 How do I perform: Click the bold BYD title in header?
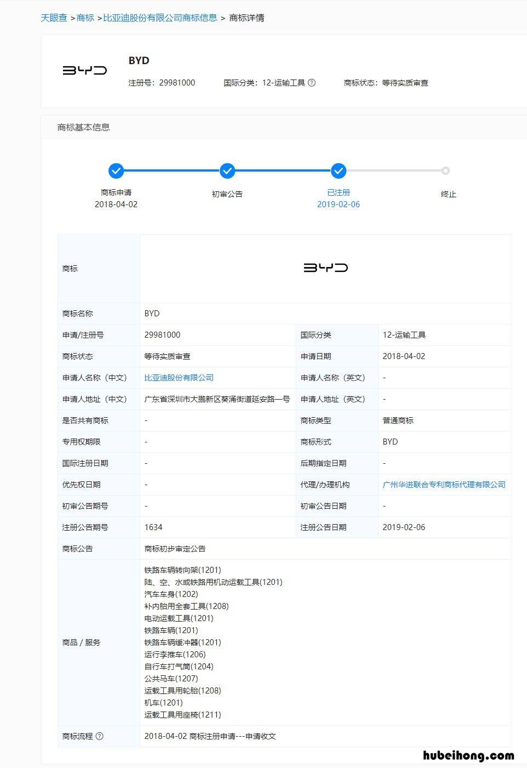[139, 61]
